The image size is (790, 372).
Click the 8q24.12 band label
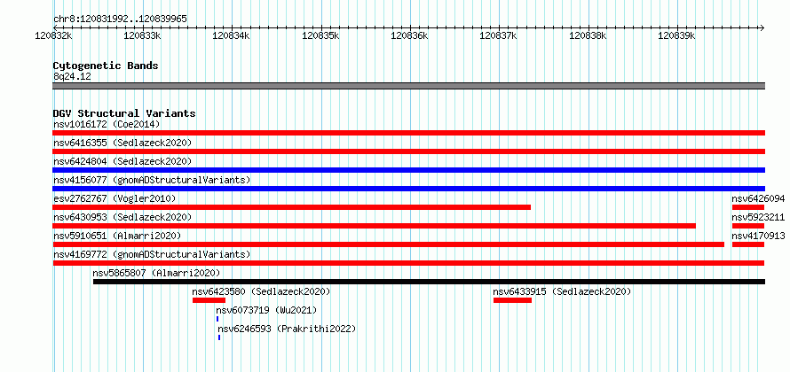coord(72,77)
